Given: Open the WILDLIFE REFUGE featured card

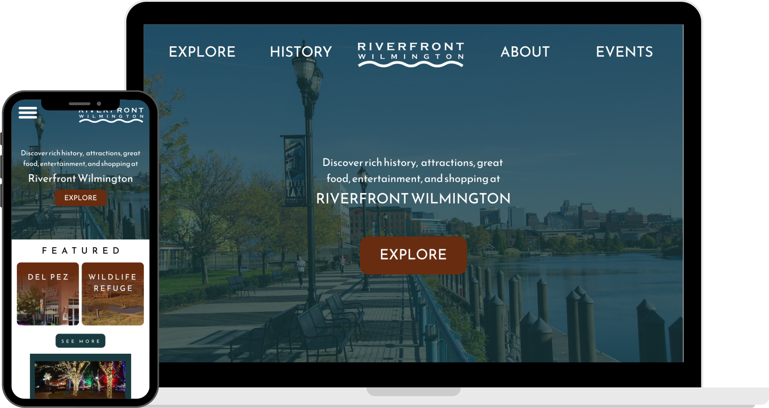Looking at the screenshot, I should [113, 294].
